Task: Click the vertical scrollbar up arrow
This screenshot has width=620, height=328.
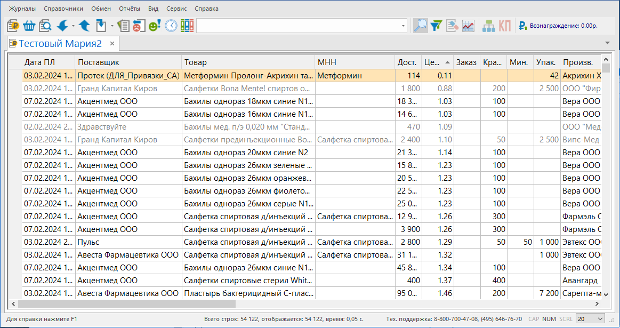Action: pos(606,59)
